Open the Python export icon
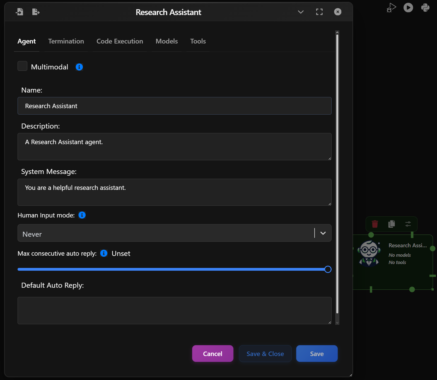 tap(425, 8)
